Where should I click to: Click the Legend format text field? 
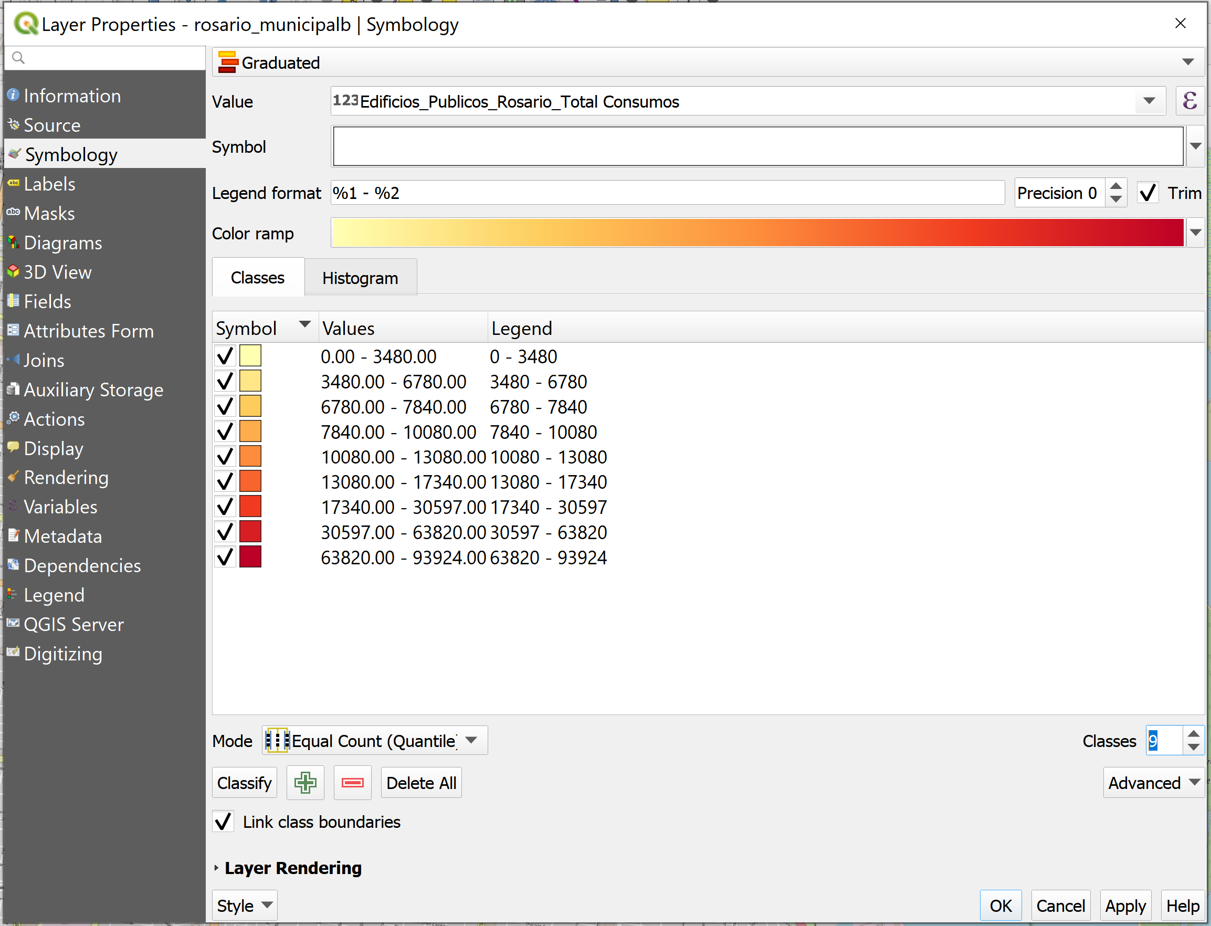point(667,193)
